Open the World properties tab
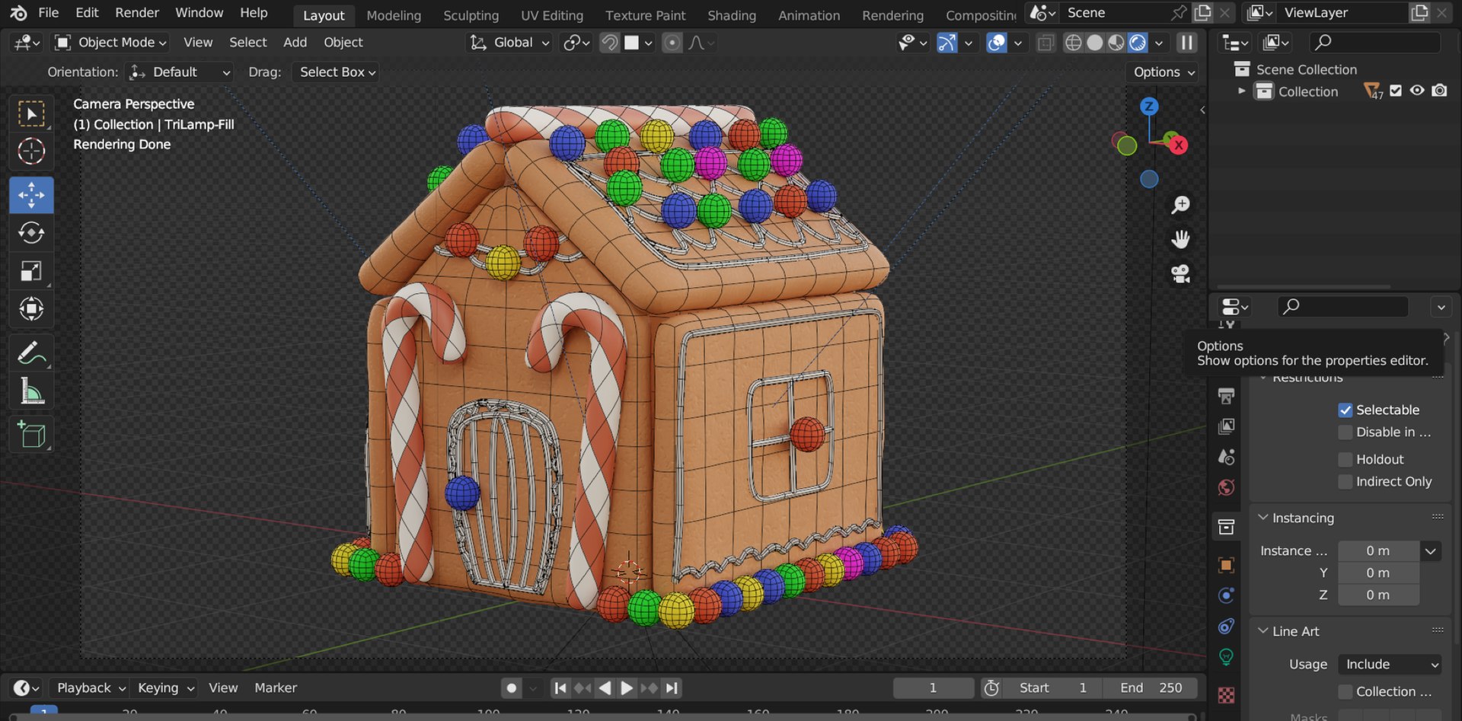 pos(1226,487)
